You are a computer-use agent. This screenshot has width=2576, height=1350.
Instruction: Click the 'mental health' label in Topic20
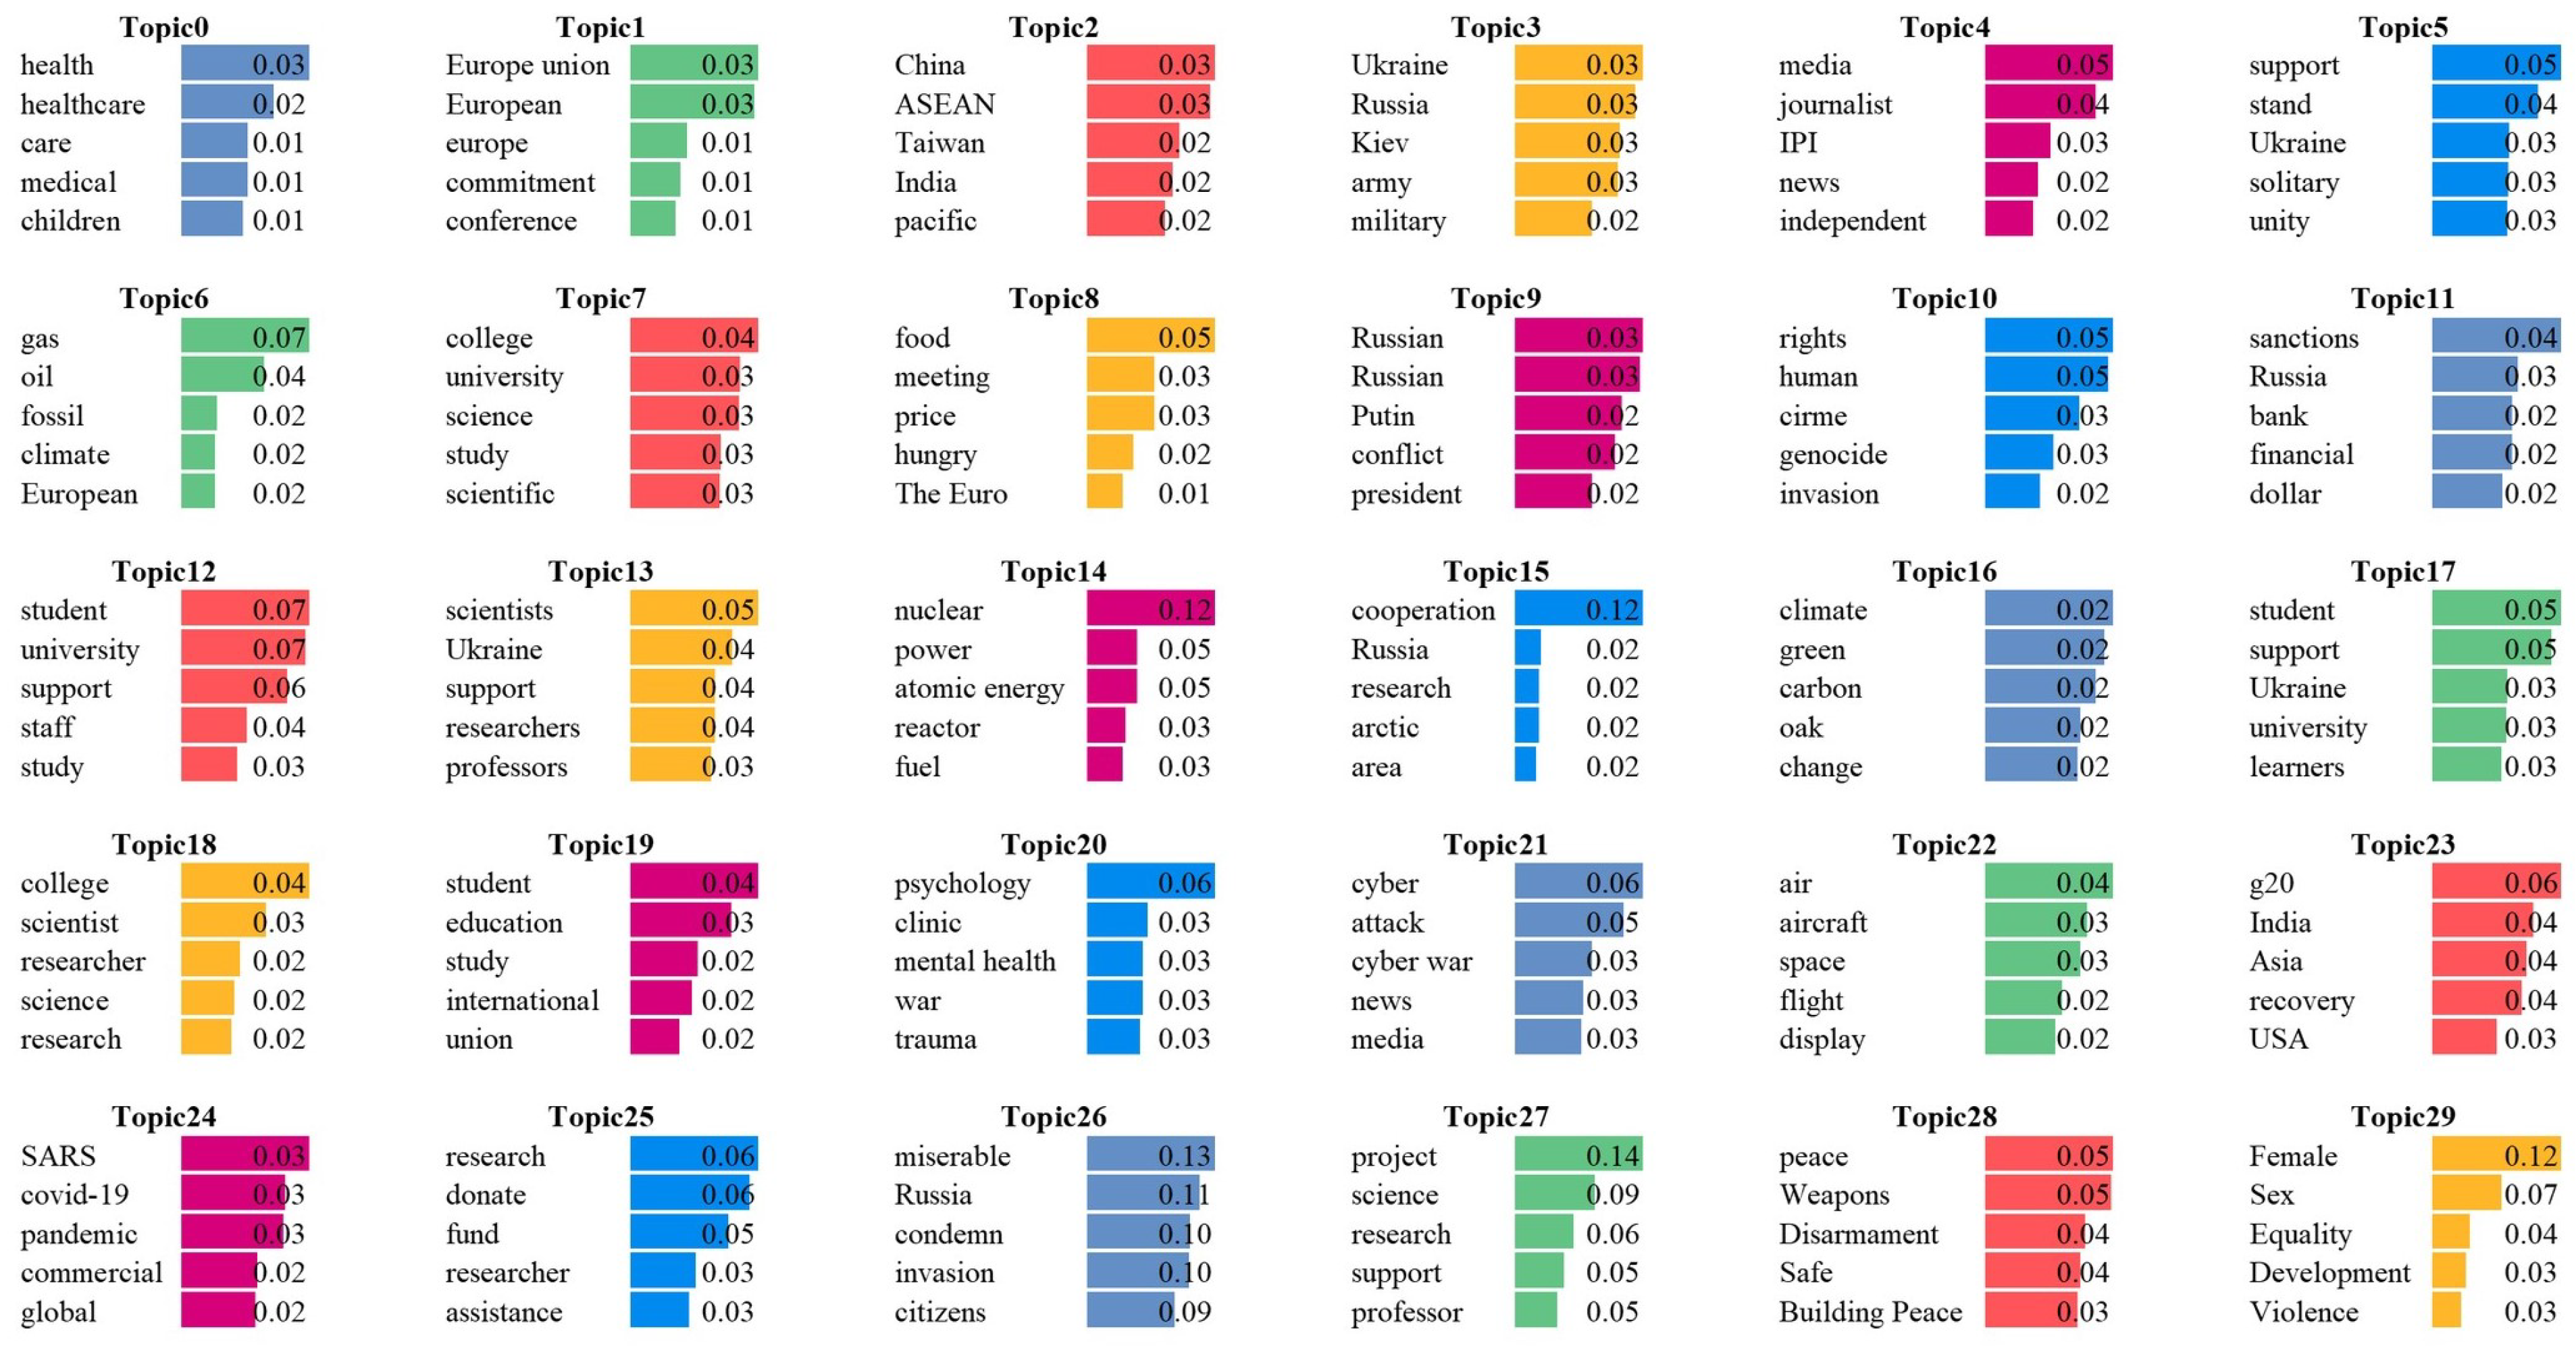(x=974, y=961)
